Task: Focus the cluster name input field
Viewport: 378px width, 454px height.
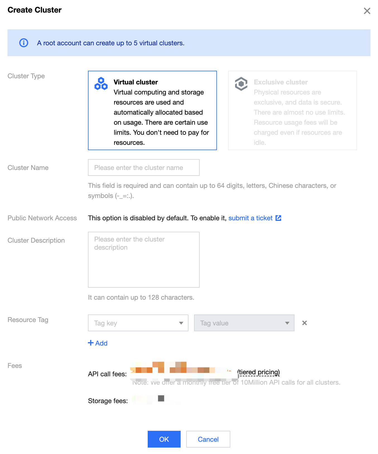Action: (144, 167)
